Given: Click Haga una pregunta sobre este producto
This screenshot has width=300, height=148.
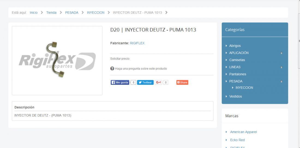Looking at the screenshot, I should [x=141, y=68].
